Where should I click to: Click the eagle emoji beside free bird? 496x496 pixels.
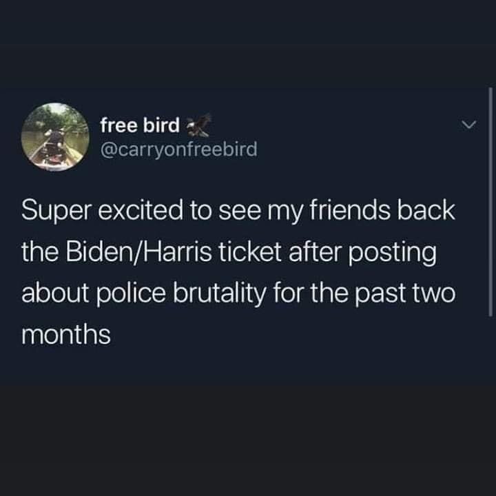[x=198, y=125]
